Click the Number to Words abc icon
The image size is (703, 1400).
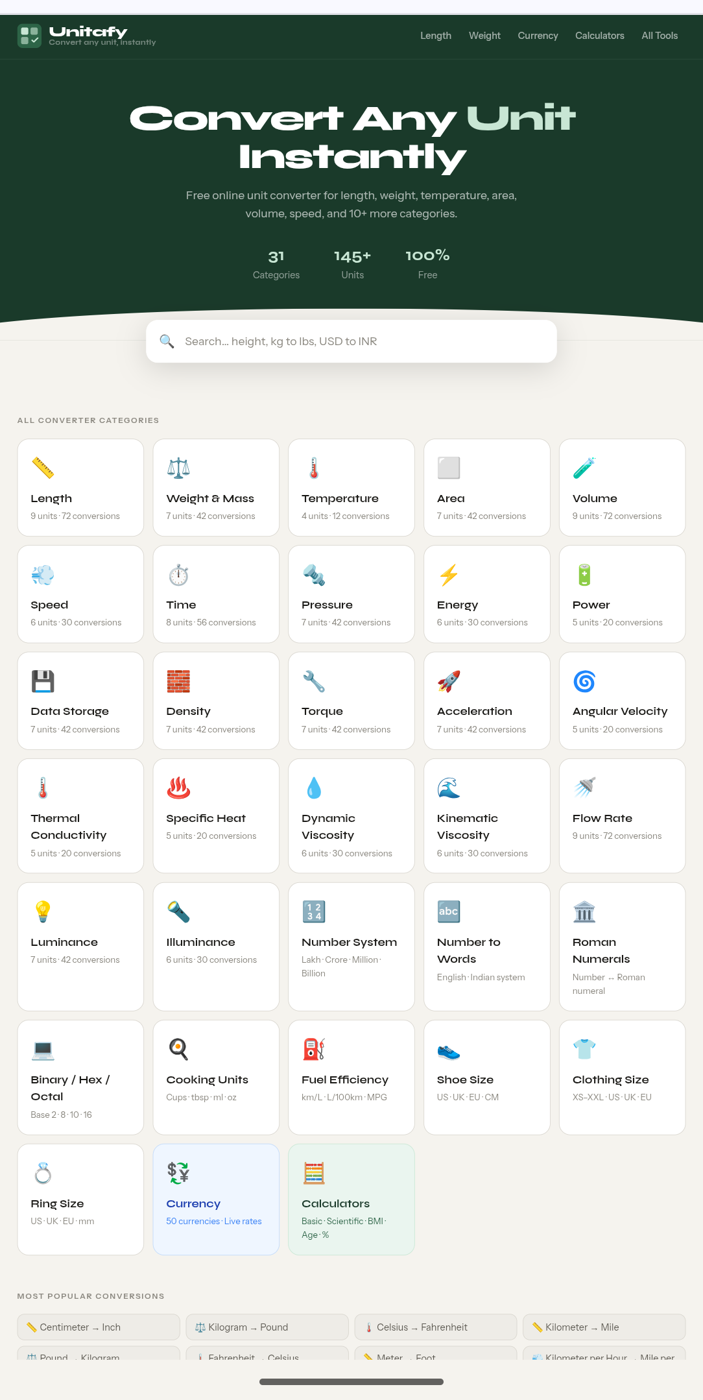tap(449, 911)
